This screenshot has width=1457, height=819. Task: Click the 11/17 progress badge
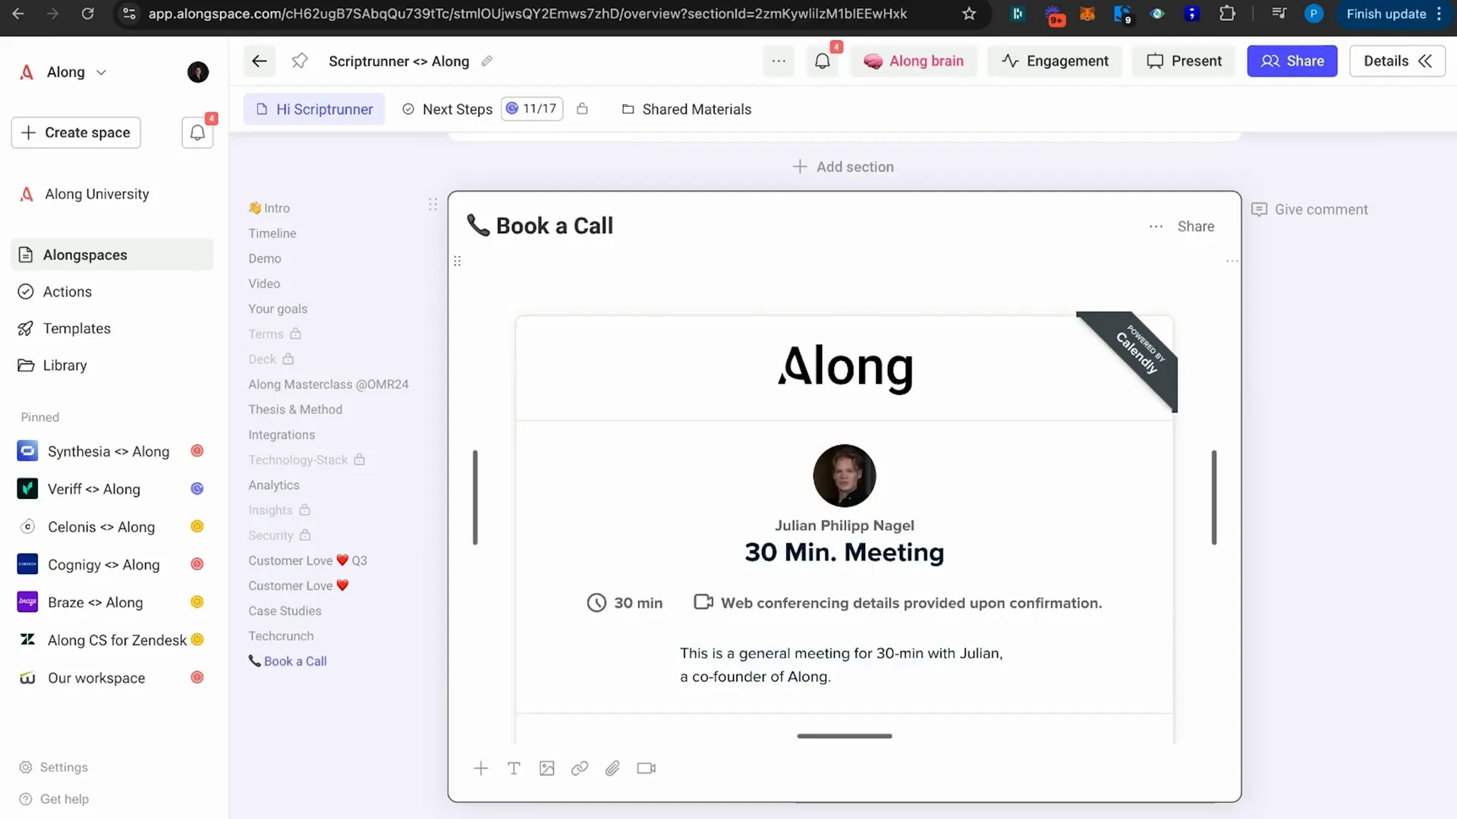[532, 108]
